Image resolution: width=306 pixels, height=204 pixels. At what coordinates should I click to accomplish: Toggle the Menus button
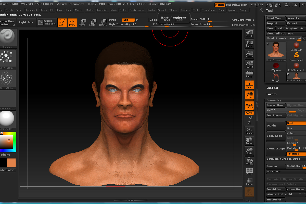(220, 5)
